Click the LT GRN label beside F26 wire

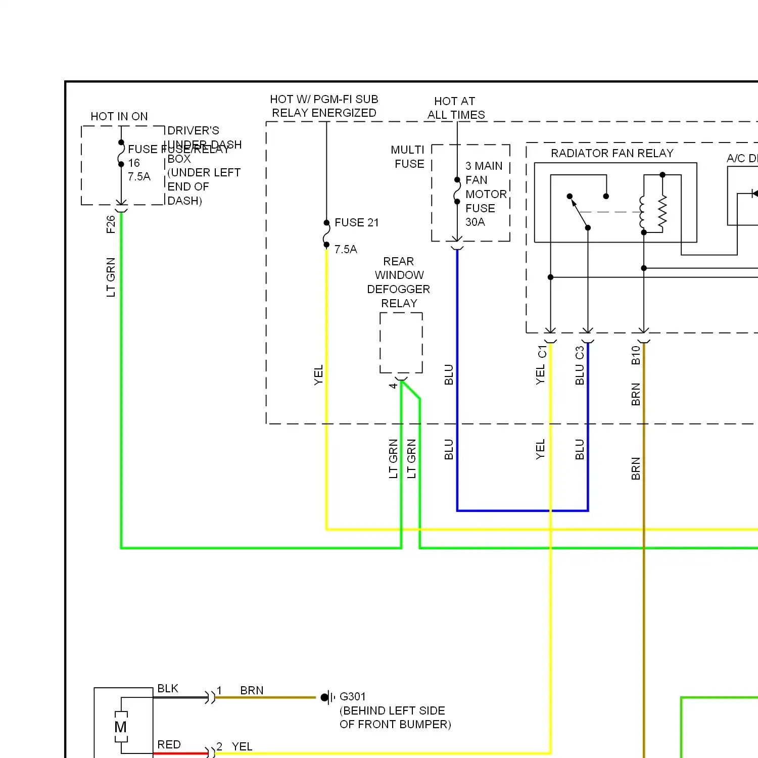click(111, 277)
